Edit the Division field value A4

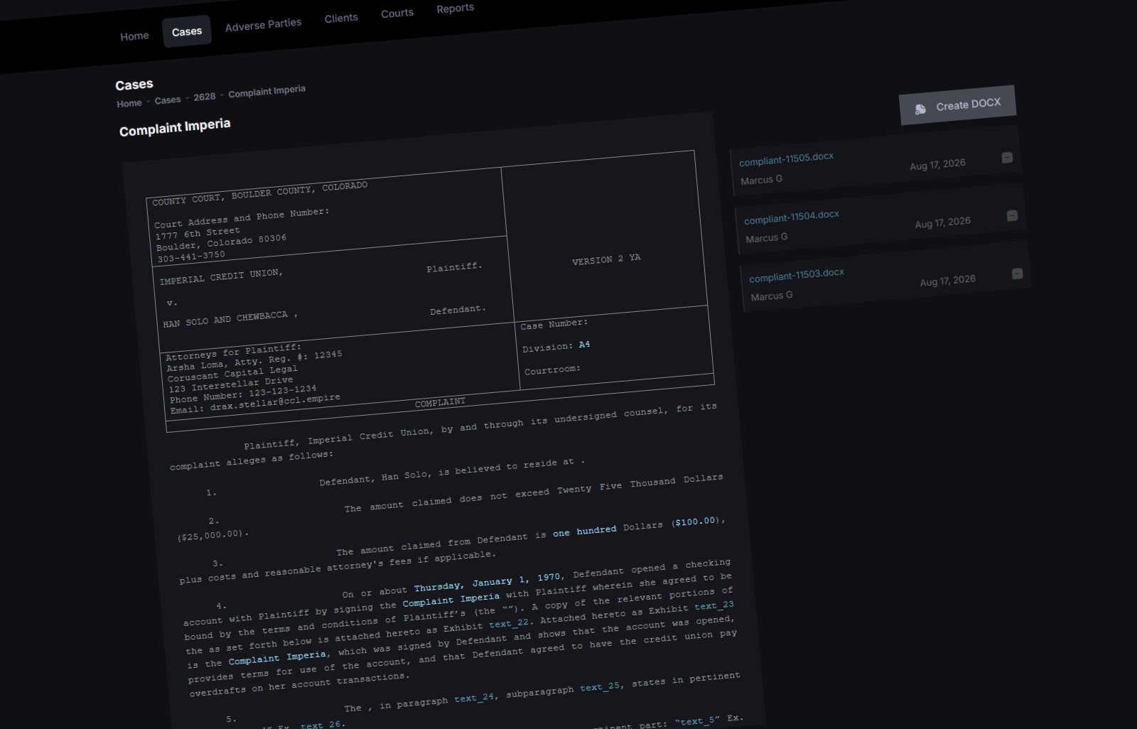point(584,345)
